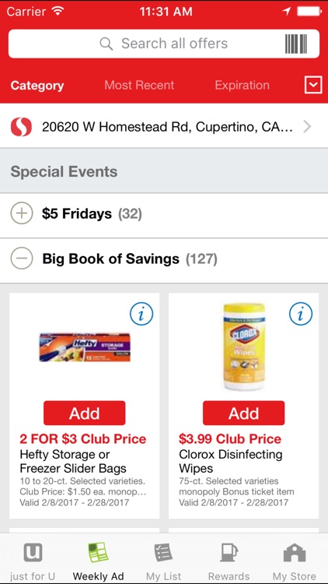This screenshot has height=584, width=328.
Task: Select the Category sort tab
Action: coord(37,86)
